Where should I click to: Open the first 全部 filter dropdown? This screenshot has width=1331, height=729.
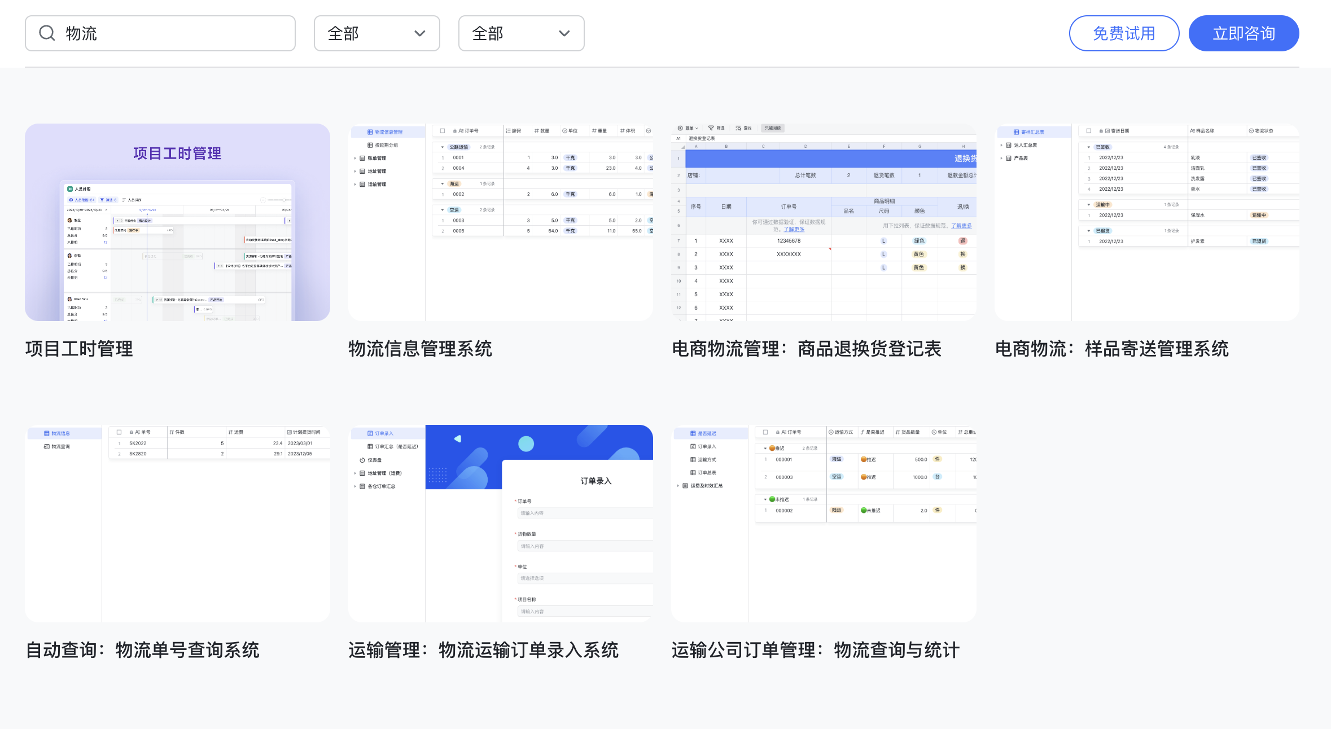point(376,33)
